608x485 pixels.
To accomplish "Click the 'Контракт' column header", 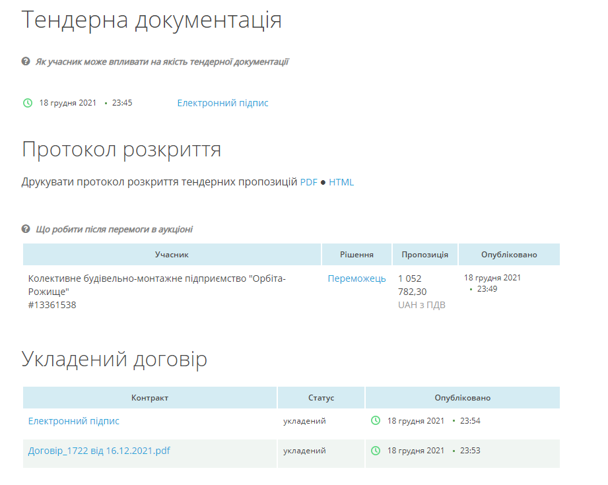I will (x=150, y=398).
